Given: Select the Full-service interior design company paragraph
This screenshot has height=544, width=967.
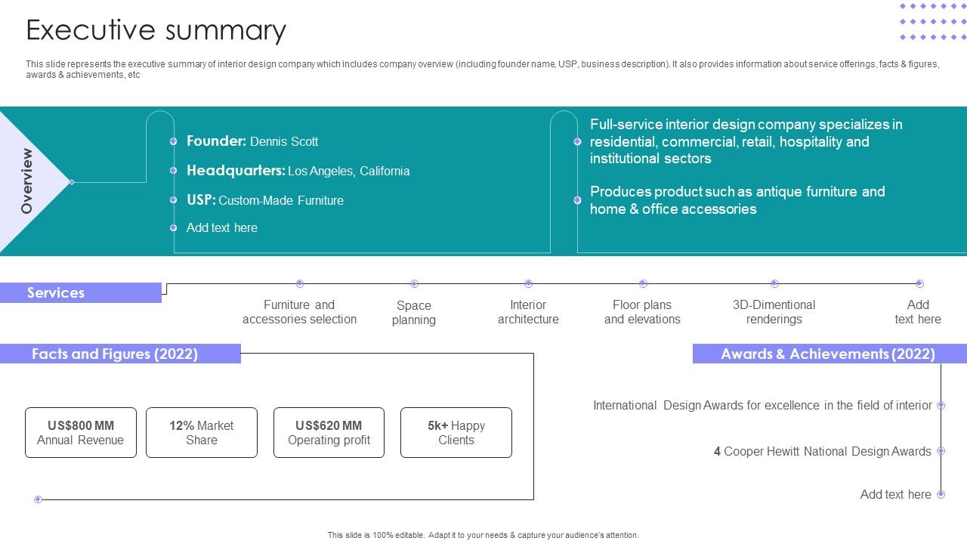Looking at the screenshot, I should (746, 141).
